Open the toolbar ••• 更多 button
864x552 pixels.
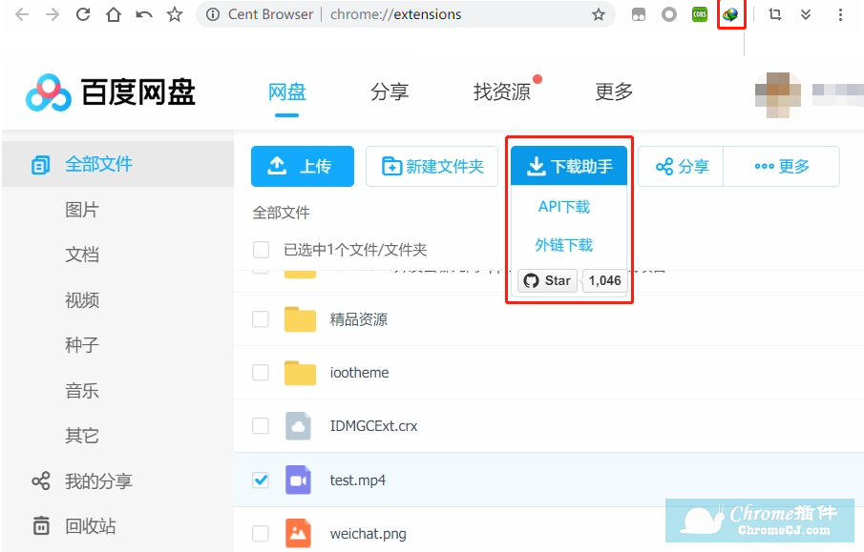click(x=781, y=166)
